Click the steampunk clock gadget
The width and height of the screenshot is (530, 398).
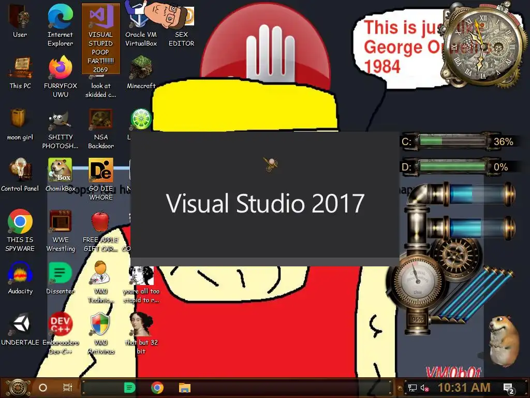(x=483, y=47)
